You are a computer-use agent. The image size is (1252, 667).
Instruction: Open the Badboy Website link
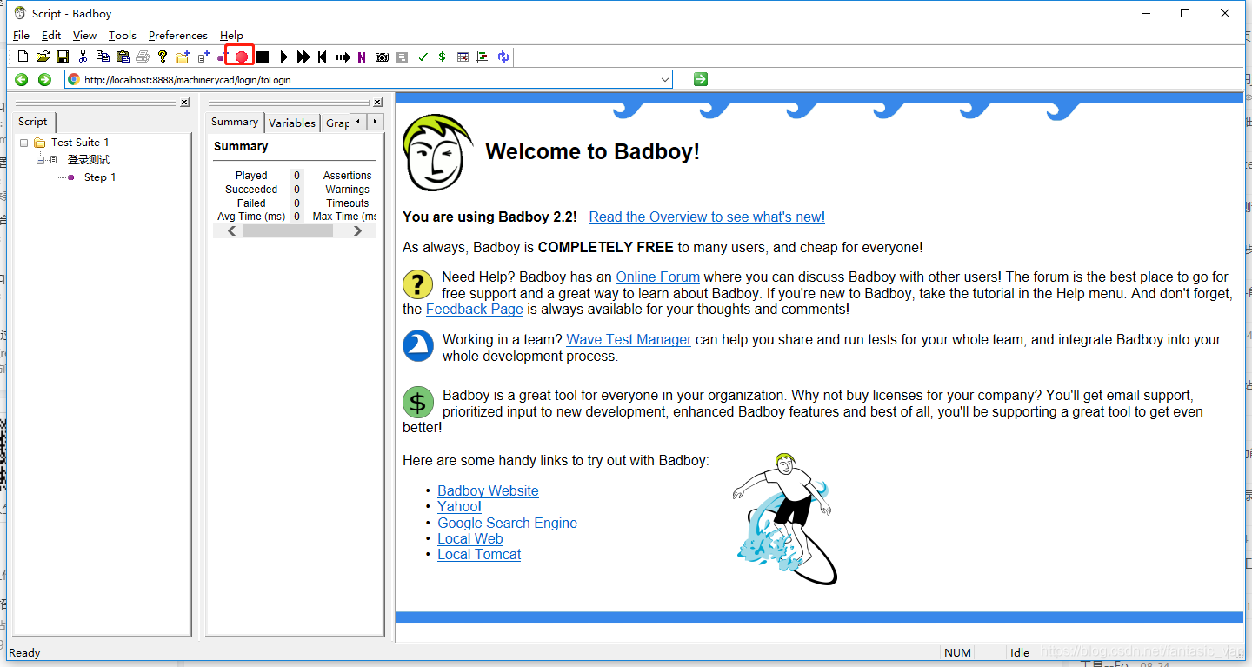(x=488, y=491)
